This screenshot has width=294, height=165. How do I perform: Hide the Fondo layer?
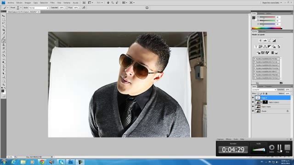(253, 111)
